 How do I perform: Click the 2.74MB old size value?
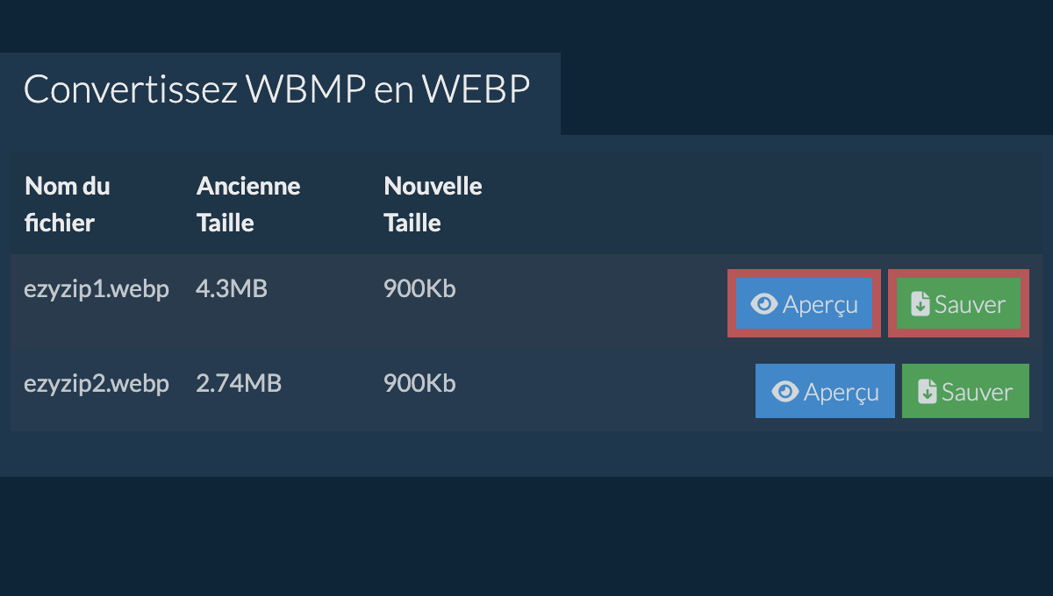pos(239,383)
